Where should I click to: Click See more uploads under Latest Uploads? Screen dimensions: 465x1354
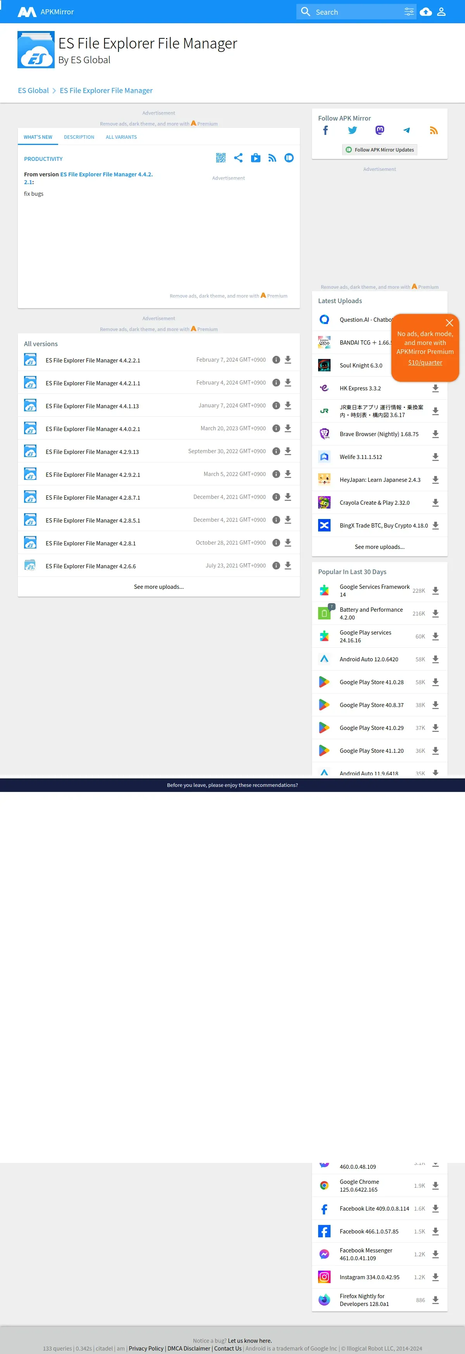379,547
